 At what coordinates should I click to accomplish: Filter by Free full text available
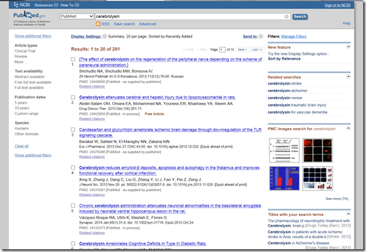coord(33,82)
